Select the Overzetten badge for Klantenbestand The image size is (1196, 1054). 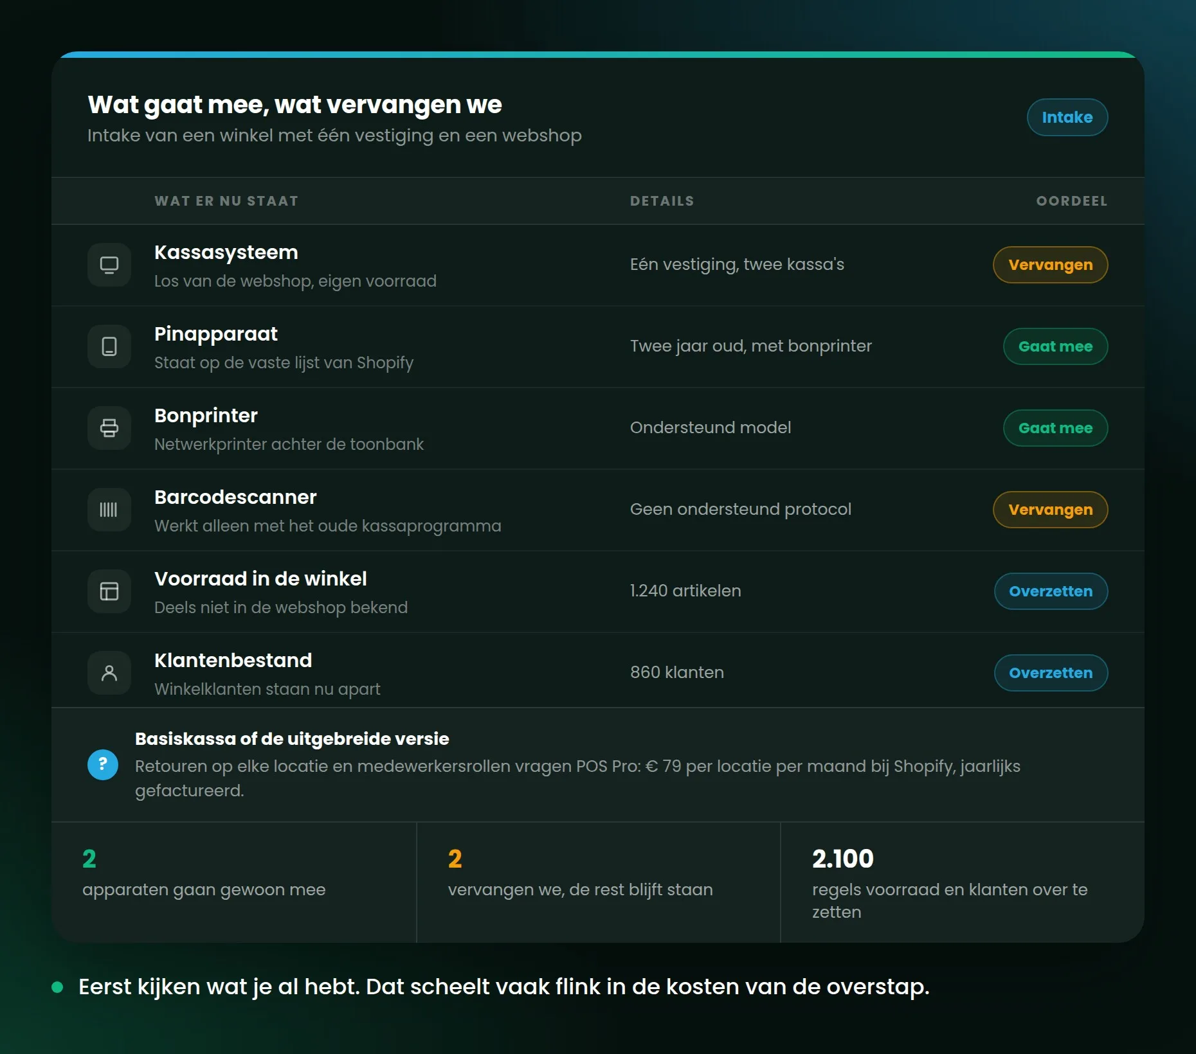pyautogui.click(x=1051, y=673)
